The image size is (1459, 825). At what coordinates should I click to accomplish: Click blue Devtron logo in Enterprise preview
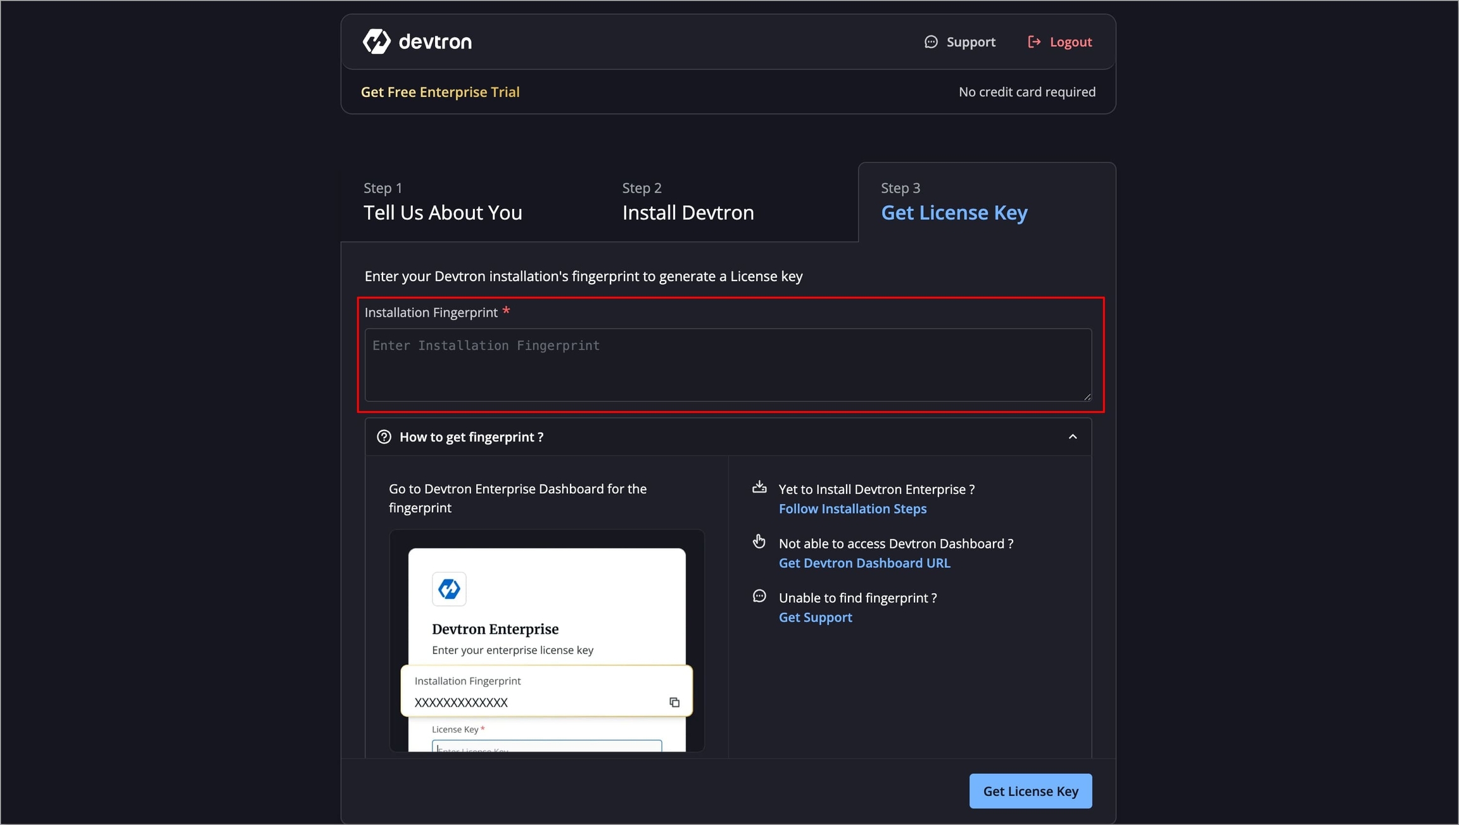click(449, 589)
